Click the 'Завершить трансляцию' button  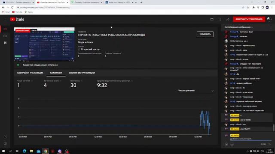(249, 19)
